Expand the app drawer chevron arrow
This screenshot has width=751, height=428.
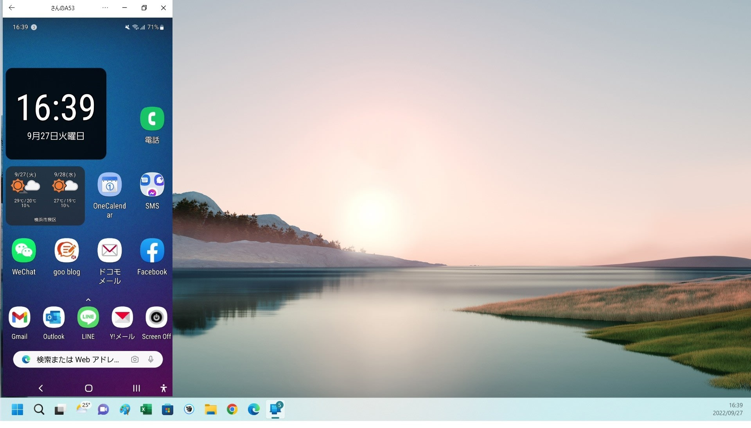coord(88,300)
